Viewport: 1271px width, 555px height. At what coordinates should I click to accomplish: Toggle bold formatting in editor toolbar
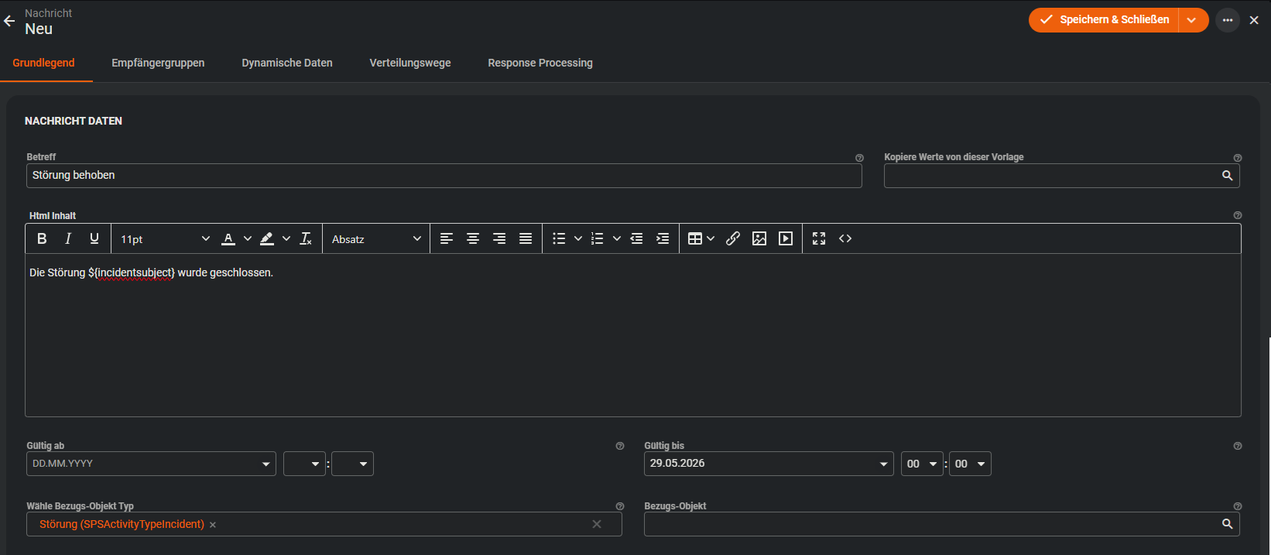[x=42, y=238]
